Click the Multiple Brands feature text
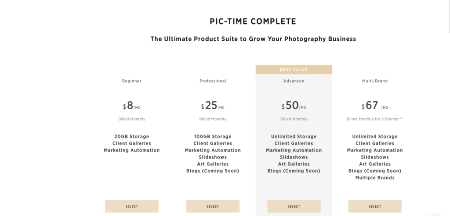Viewport: 450px width, 216px height. point(375,178)
